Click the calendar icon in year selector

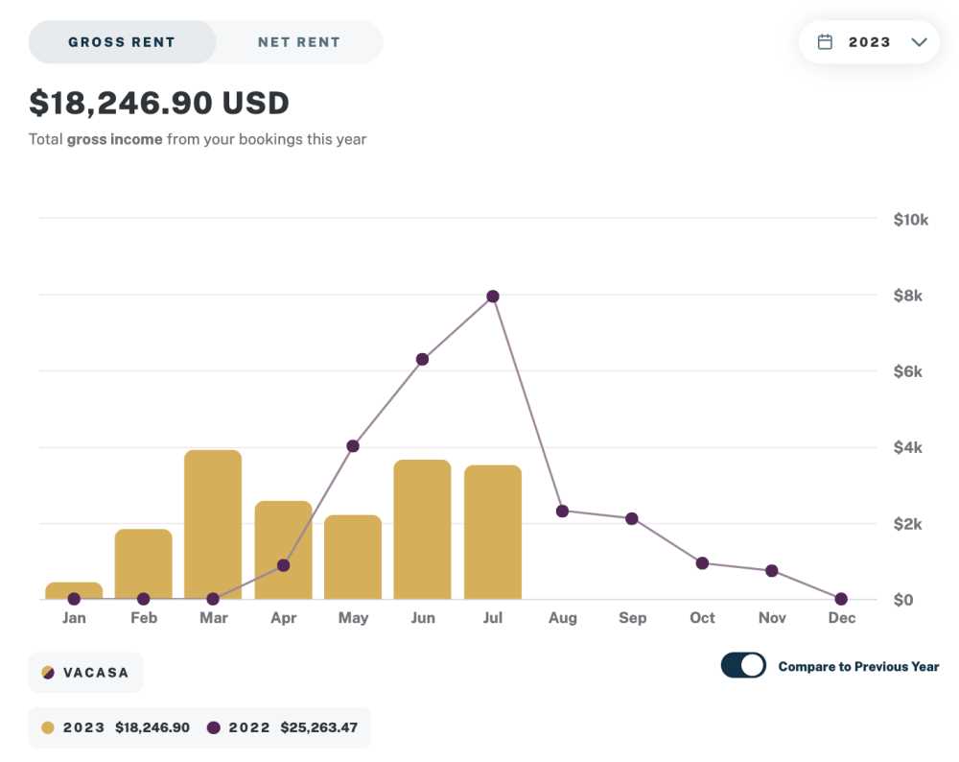pyautogui.click(x=825, y=42)
